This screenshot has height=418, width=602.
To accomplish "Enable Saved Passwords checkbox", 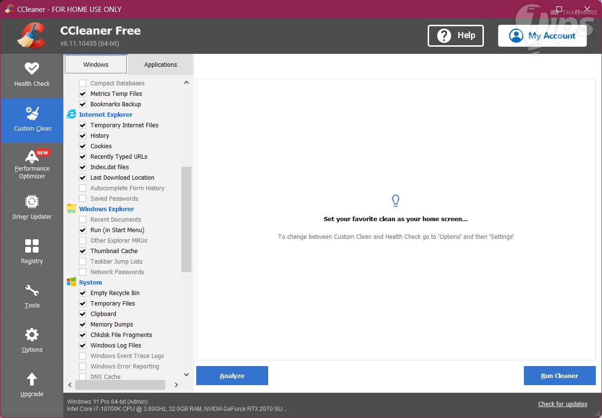I will (x=83, y=198).
